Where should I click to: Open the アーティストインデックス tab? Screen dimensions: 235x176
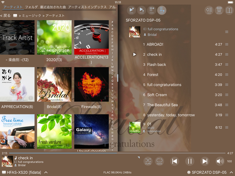[x=87, y=7]
